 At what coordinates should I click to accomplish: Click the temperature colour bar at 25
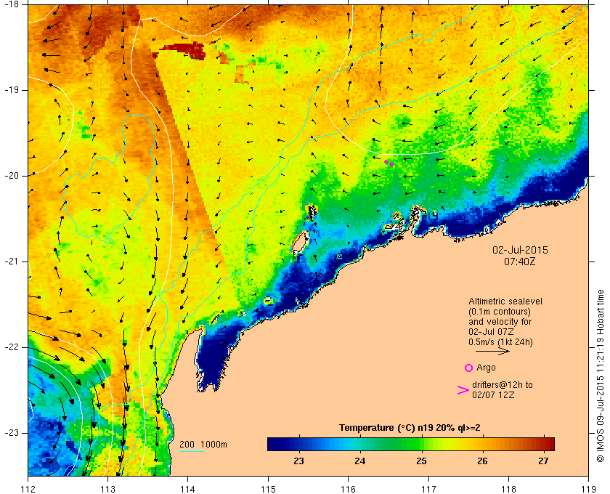[x=421, y=444]
